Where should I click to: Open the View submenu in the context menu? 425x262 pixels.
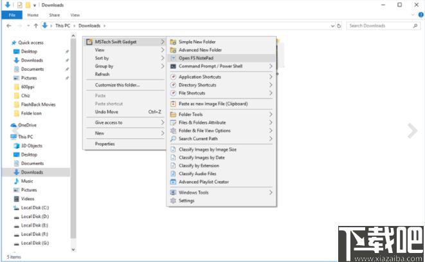[x=125, y=50]
